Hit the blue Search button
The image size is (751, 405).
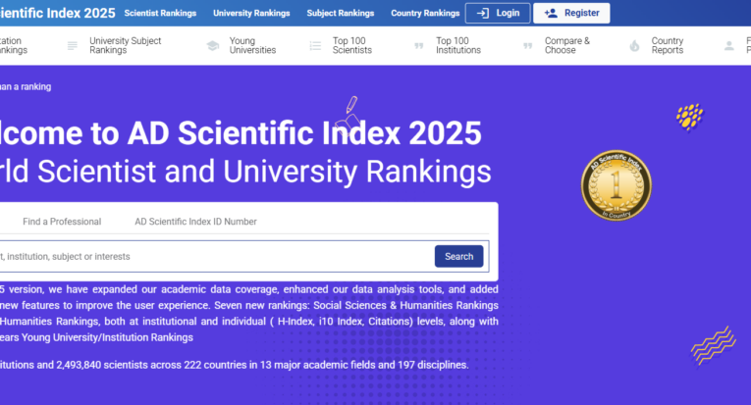[x=458, y=257]
